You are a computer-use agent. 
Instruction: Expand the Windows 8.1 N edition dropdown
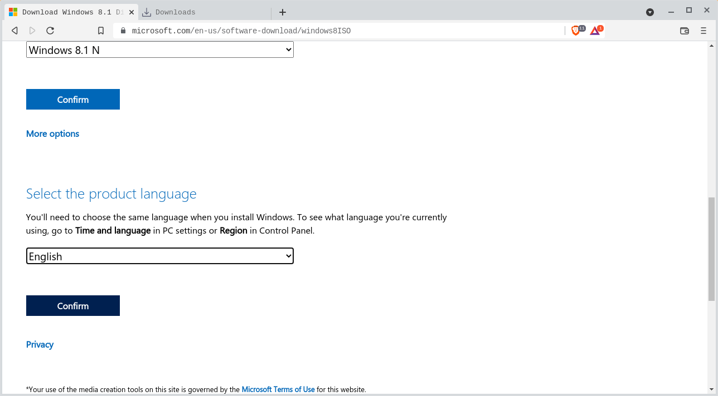[x=159, y=50]
